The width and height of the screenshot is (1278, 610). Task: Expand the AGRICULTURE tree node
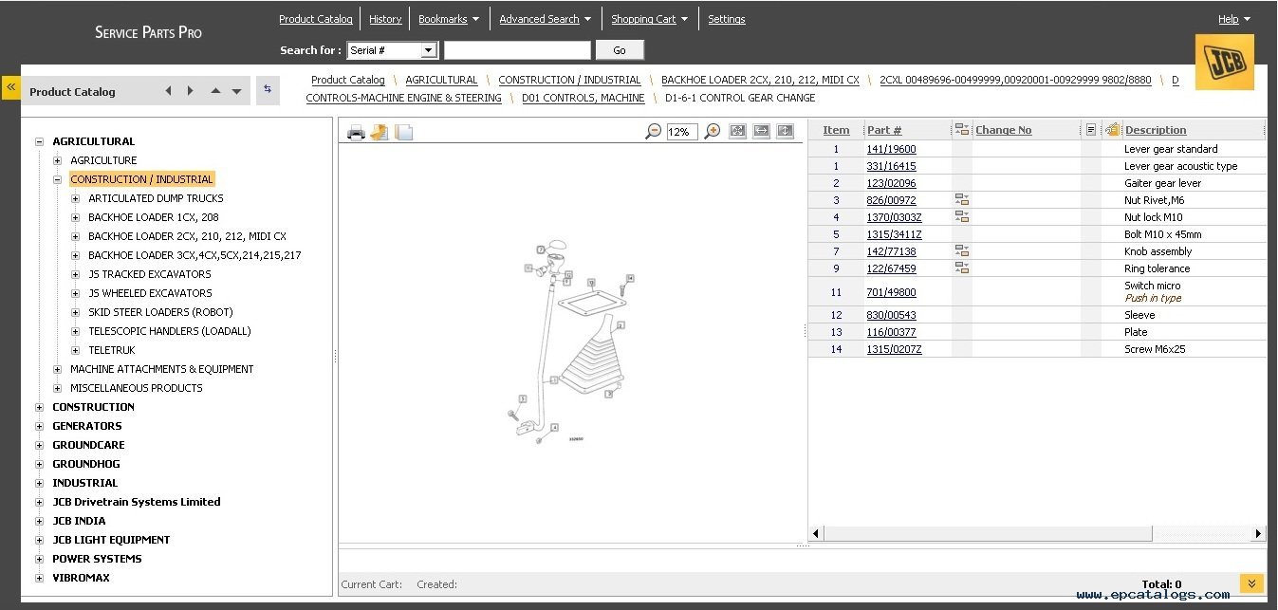57,160
